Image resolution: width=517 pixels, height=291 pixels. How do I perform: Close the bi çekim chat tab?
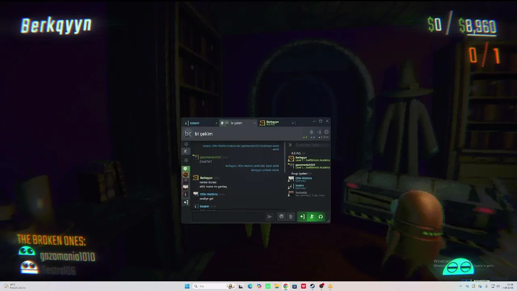(x=254, y=123)
